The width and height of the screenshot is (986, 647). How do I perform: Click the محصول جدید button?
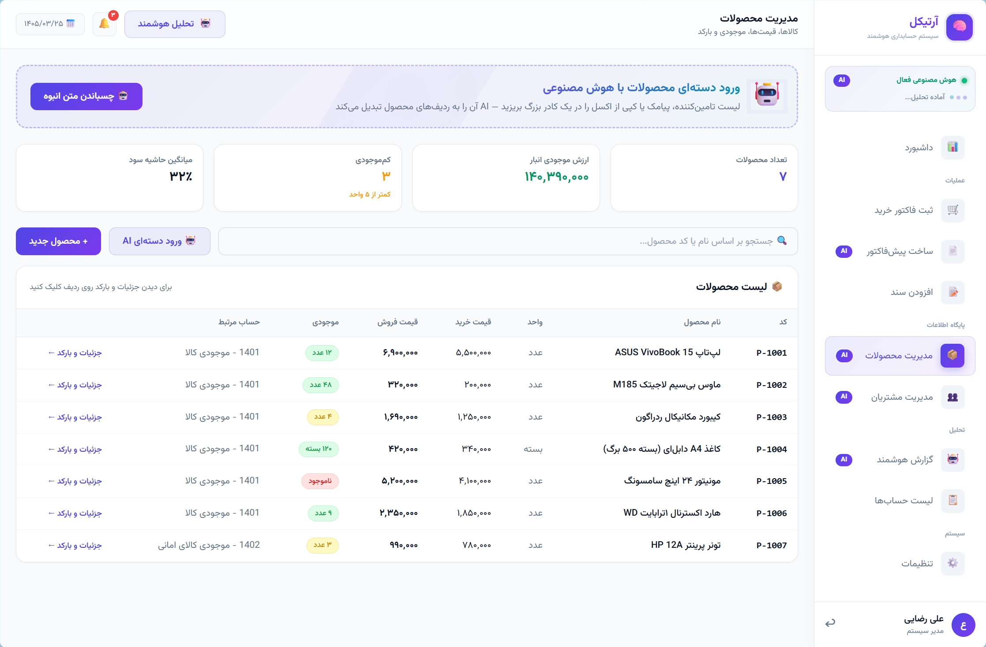coord(58,241)
